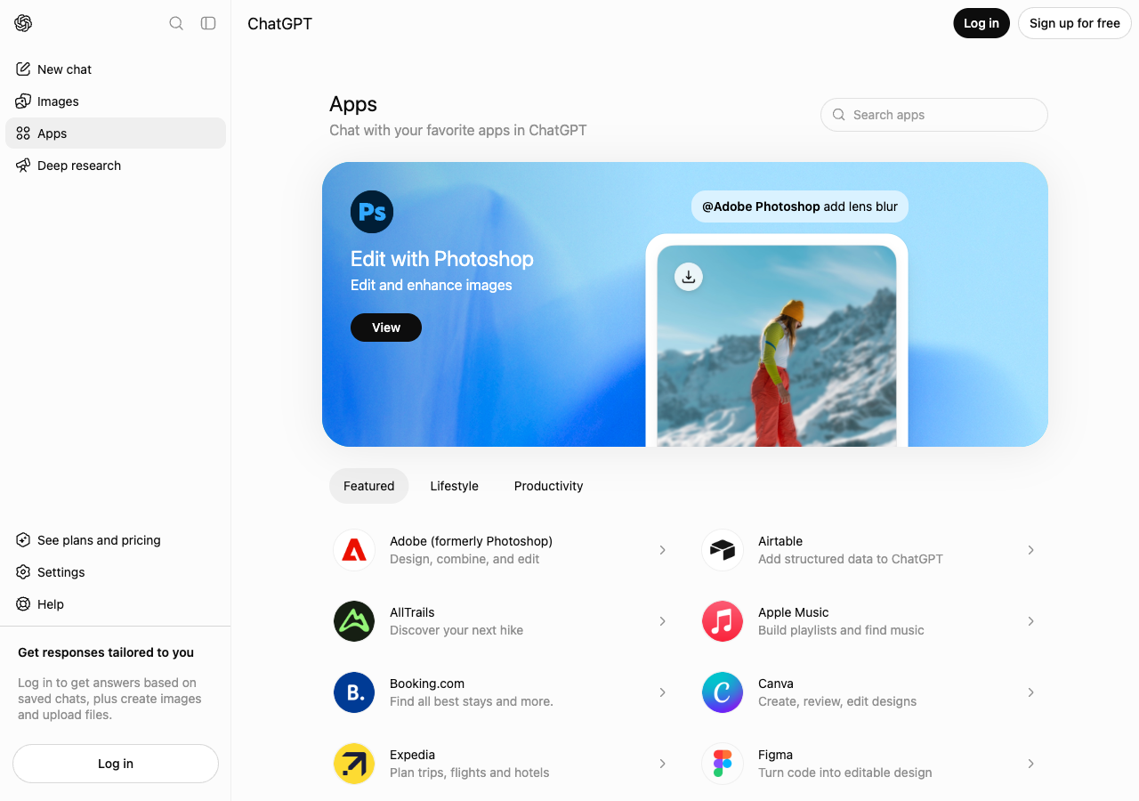Open the Settings label in sidebar
This screenshot has width=1139, height=801.
pyautogui.click(x=61, y=572)
